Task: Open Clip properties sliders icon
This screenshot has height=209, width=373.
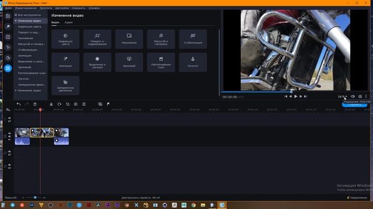Action: [84, 105]
